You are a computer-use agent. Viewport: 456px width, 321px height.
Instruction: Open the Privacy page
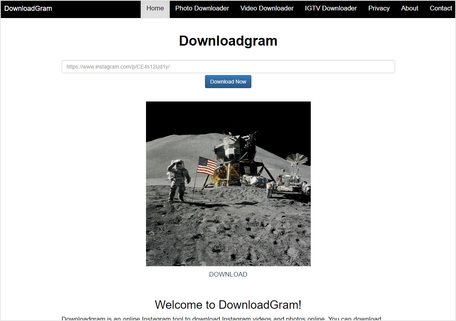[x=379, y=8]
